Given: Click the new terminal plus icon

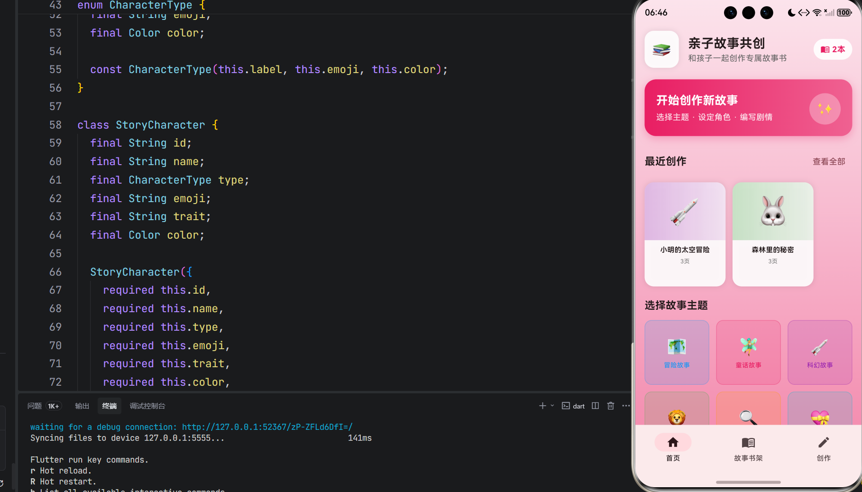Looking at the screenshot, I should 542,406.
